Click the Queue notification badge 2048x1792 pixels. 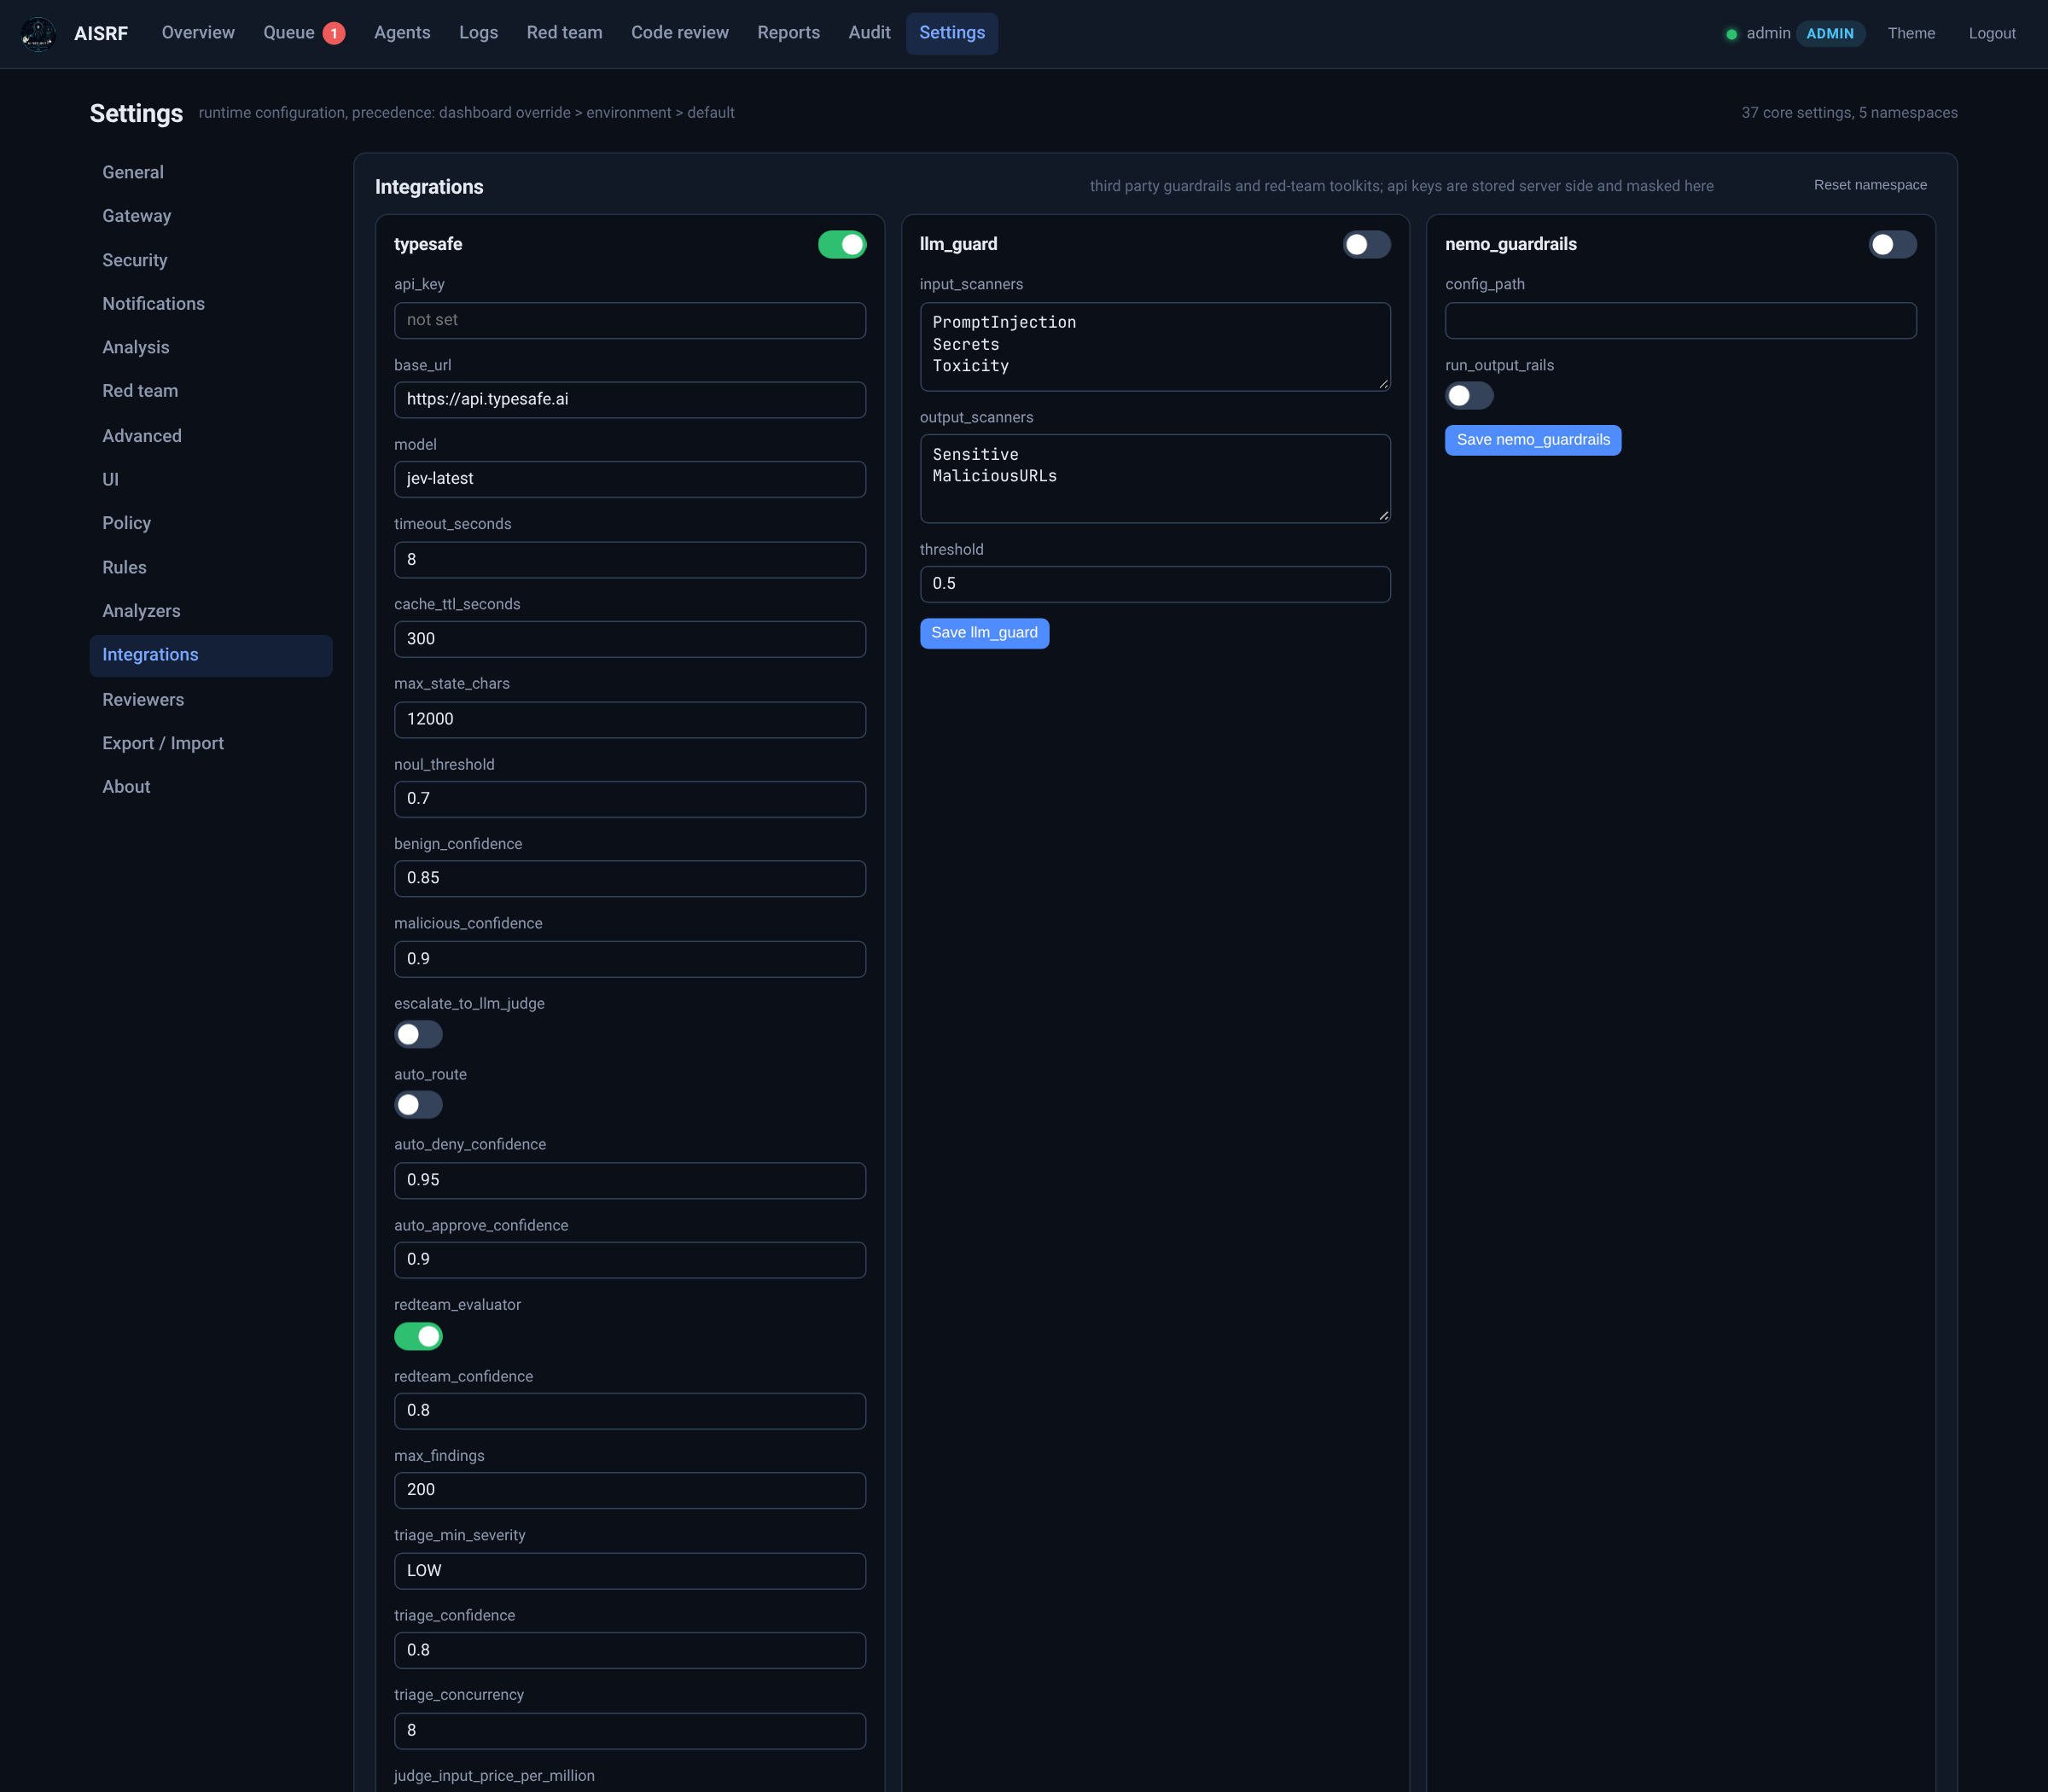click(334, 33)
